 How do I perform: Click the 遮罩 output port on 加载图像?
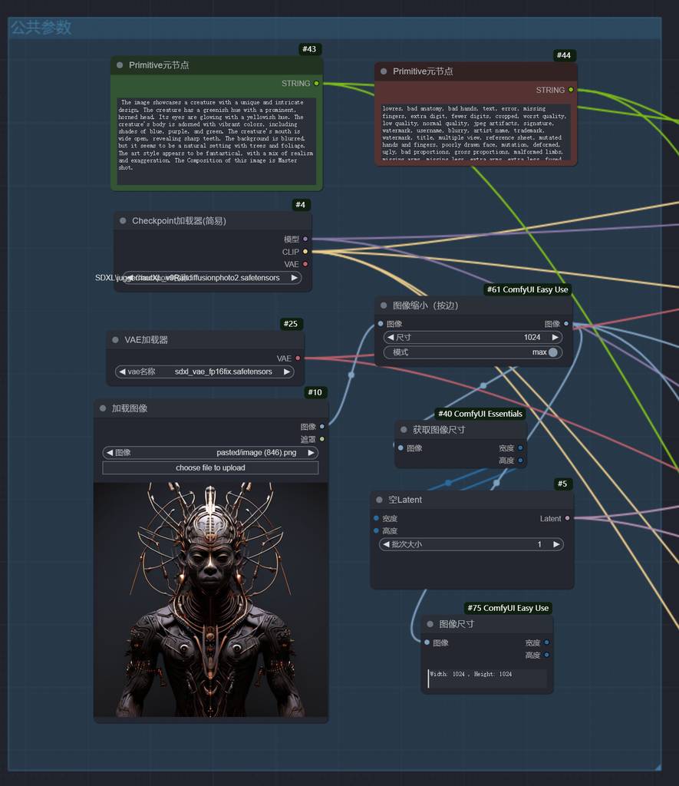coord(321,439)
